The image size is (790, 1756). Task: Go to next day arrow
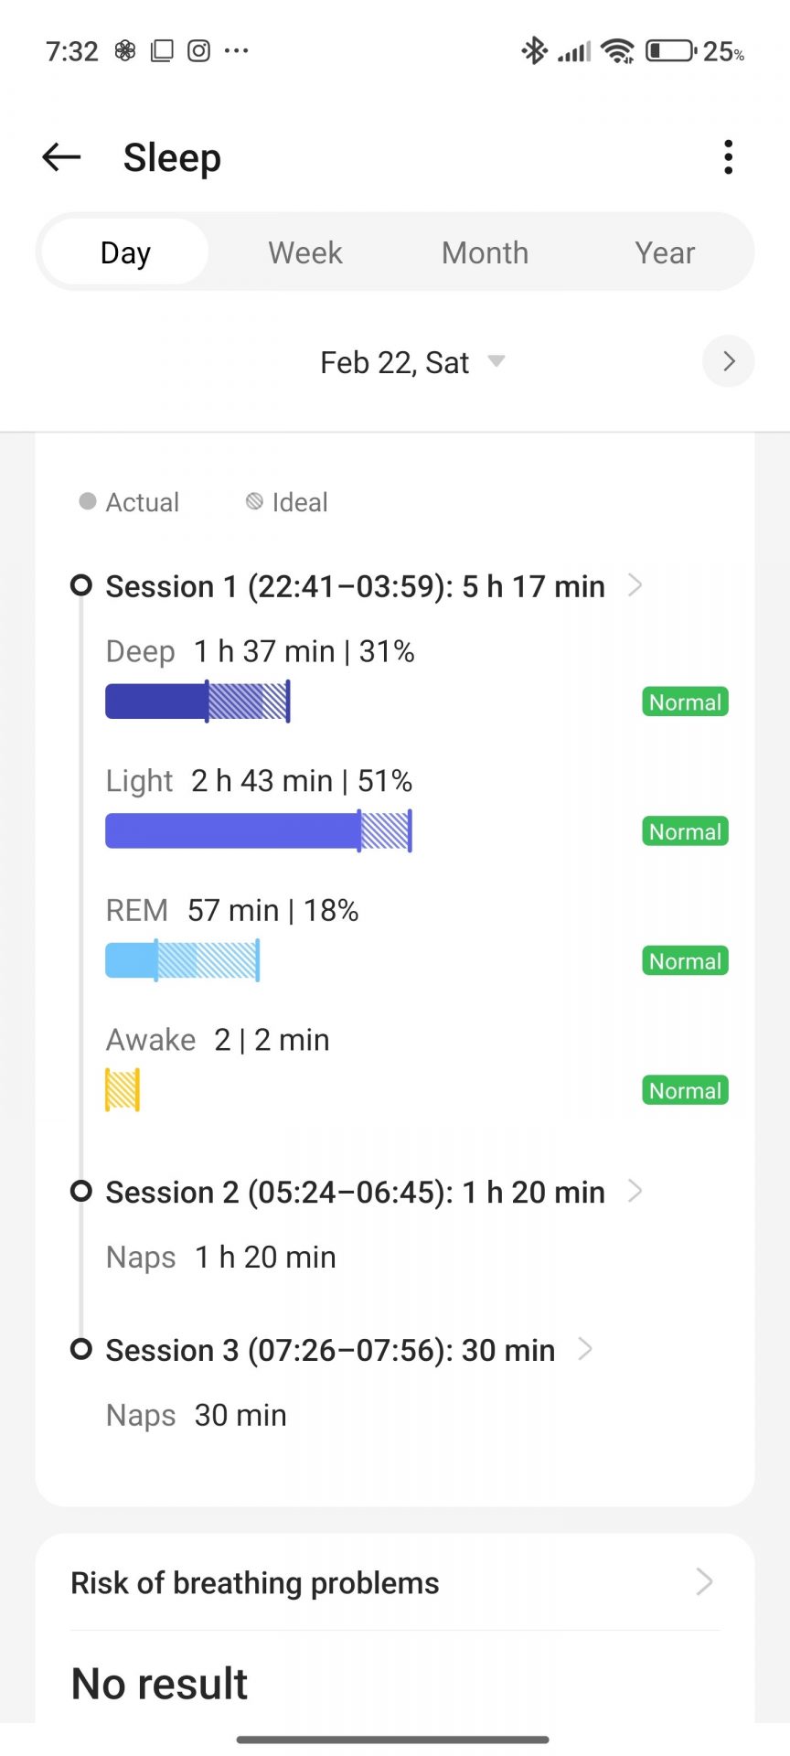(728, 361)
